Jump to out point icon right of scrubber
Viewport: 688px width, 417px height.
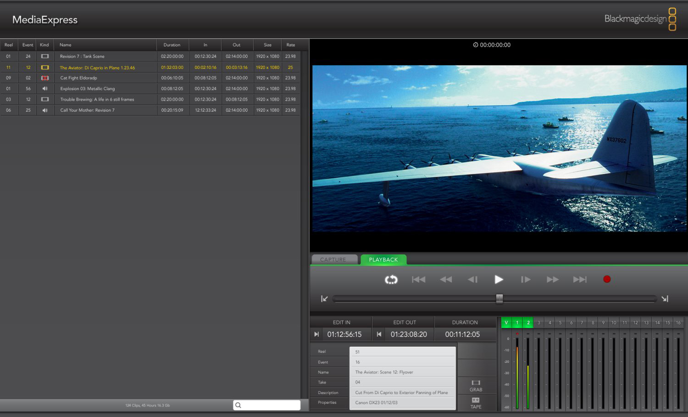pyautogui.click(x=665, y=299)
